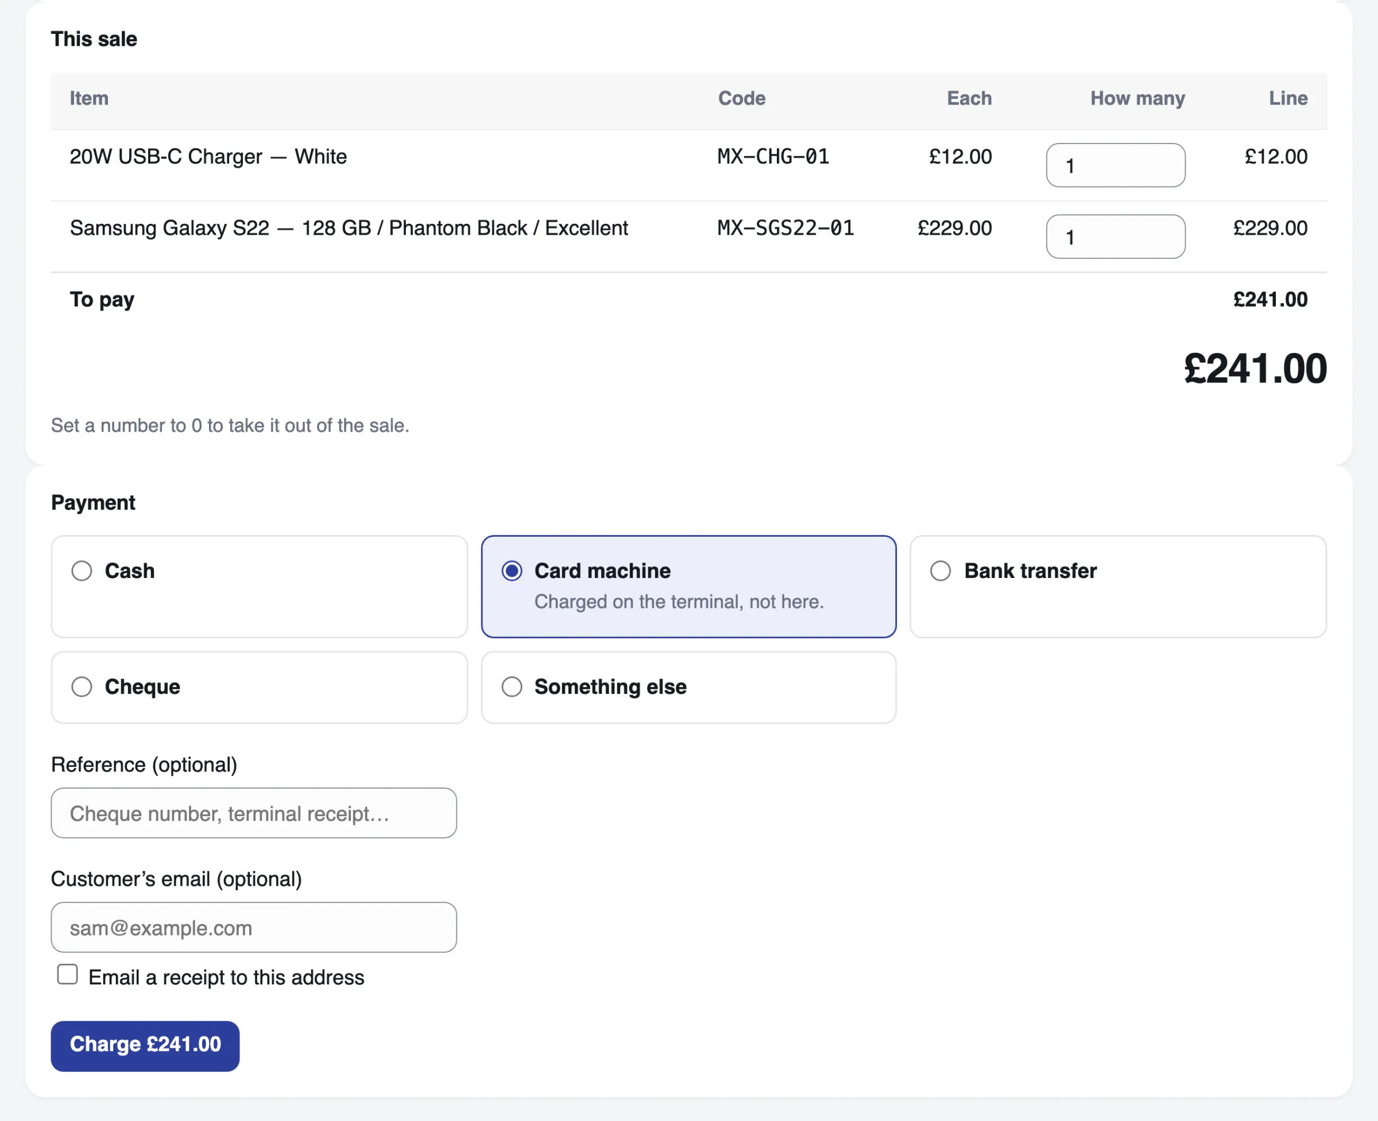The image size is (1378, 1121).
Task: Click Charged on the terminal note
Action: (x=679, y=602)
